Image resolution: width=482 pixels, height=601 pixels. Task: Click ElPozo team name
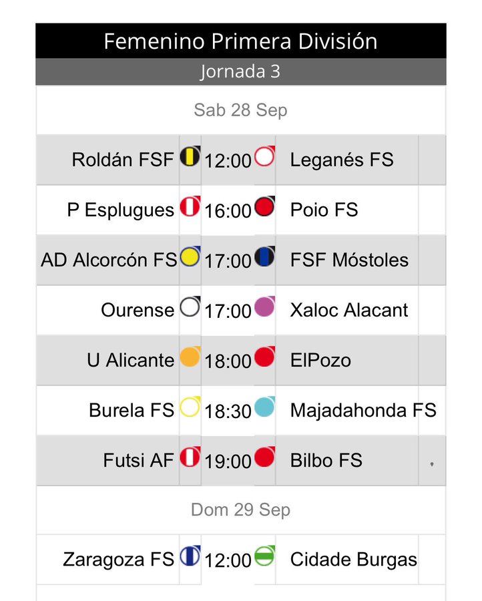pyautogui.click(x=320, y=361)
